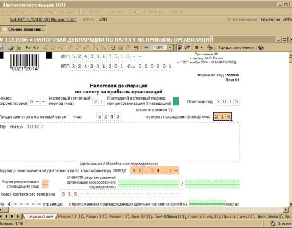Click the zoom percentage field 100%

tap(160, 47)
